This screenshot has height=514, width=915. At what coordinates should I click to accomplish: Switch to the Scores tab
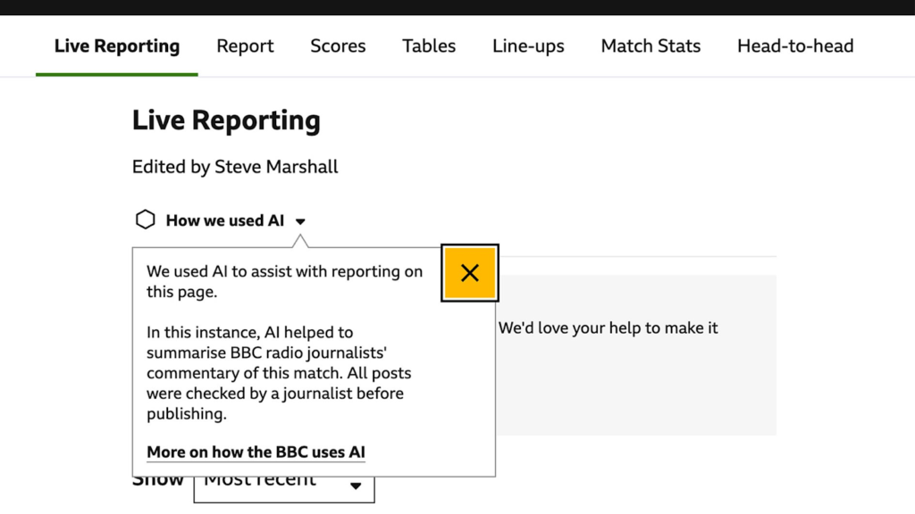[338, 46]
